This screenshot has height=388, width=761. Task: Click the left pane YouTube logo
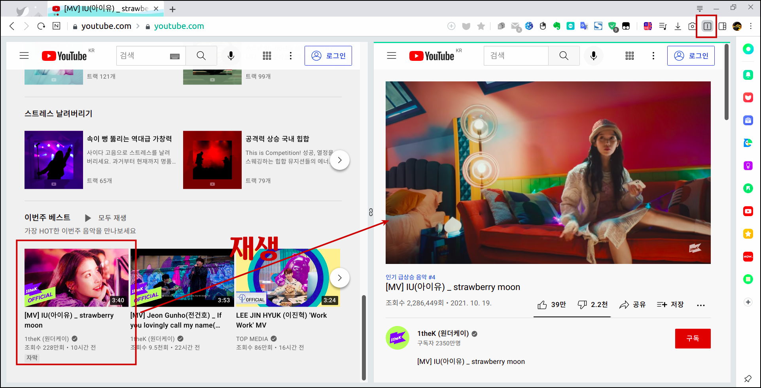point(64,56)
